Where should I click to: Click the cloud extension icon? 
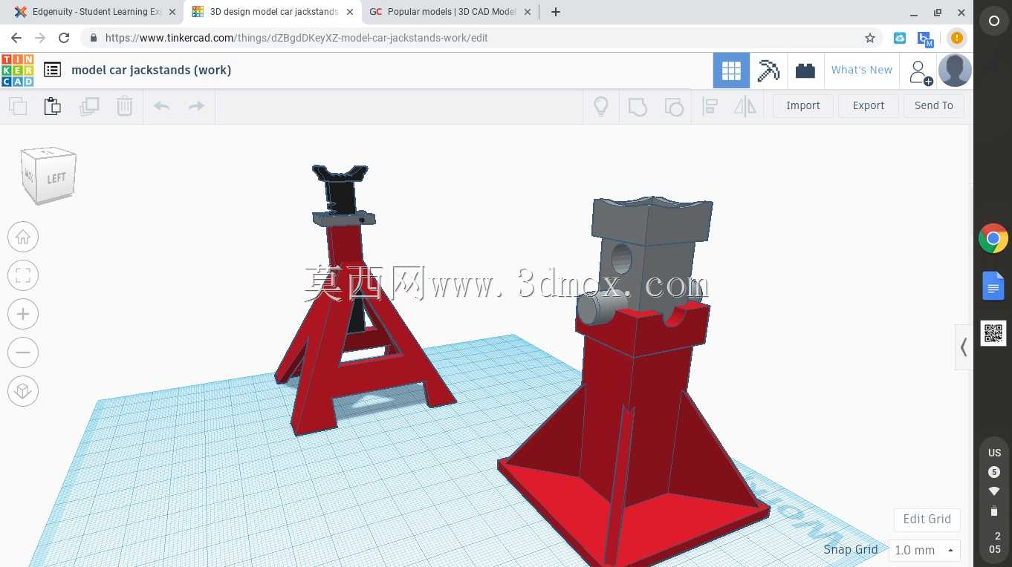pyautogui.click(x=900, y=38)
